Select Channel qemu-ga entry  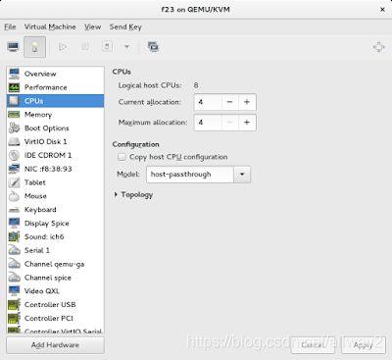tap(55, 264)
